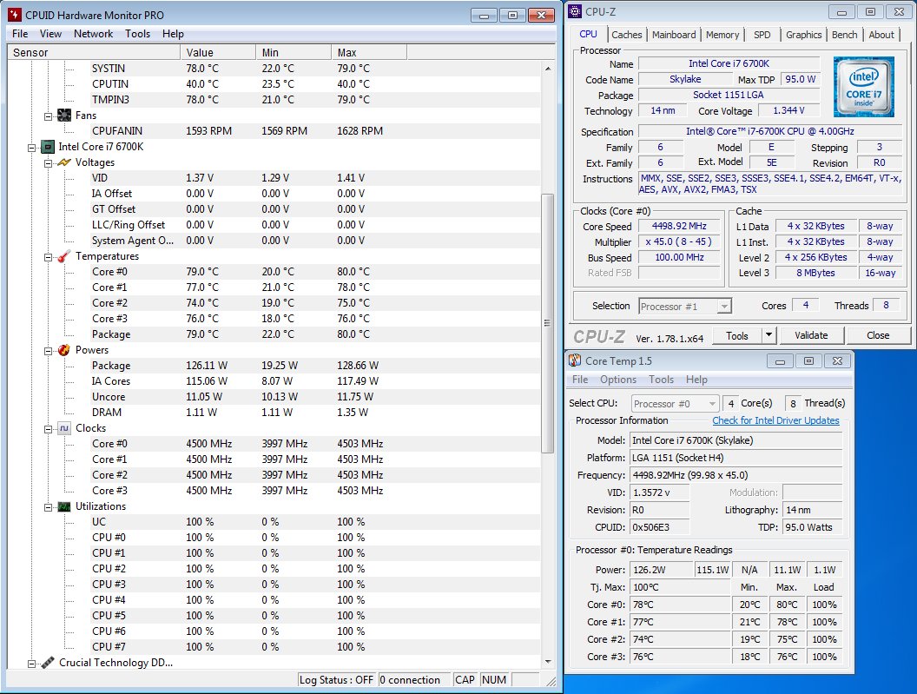Open the Options menu in Core Temp
Image resolution: width=917 pixels, height=694 pixels.
pos(618,380)
